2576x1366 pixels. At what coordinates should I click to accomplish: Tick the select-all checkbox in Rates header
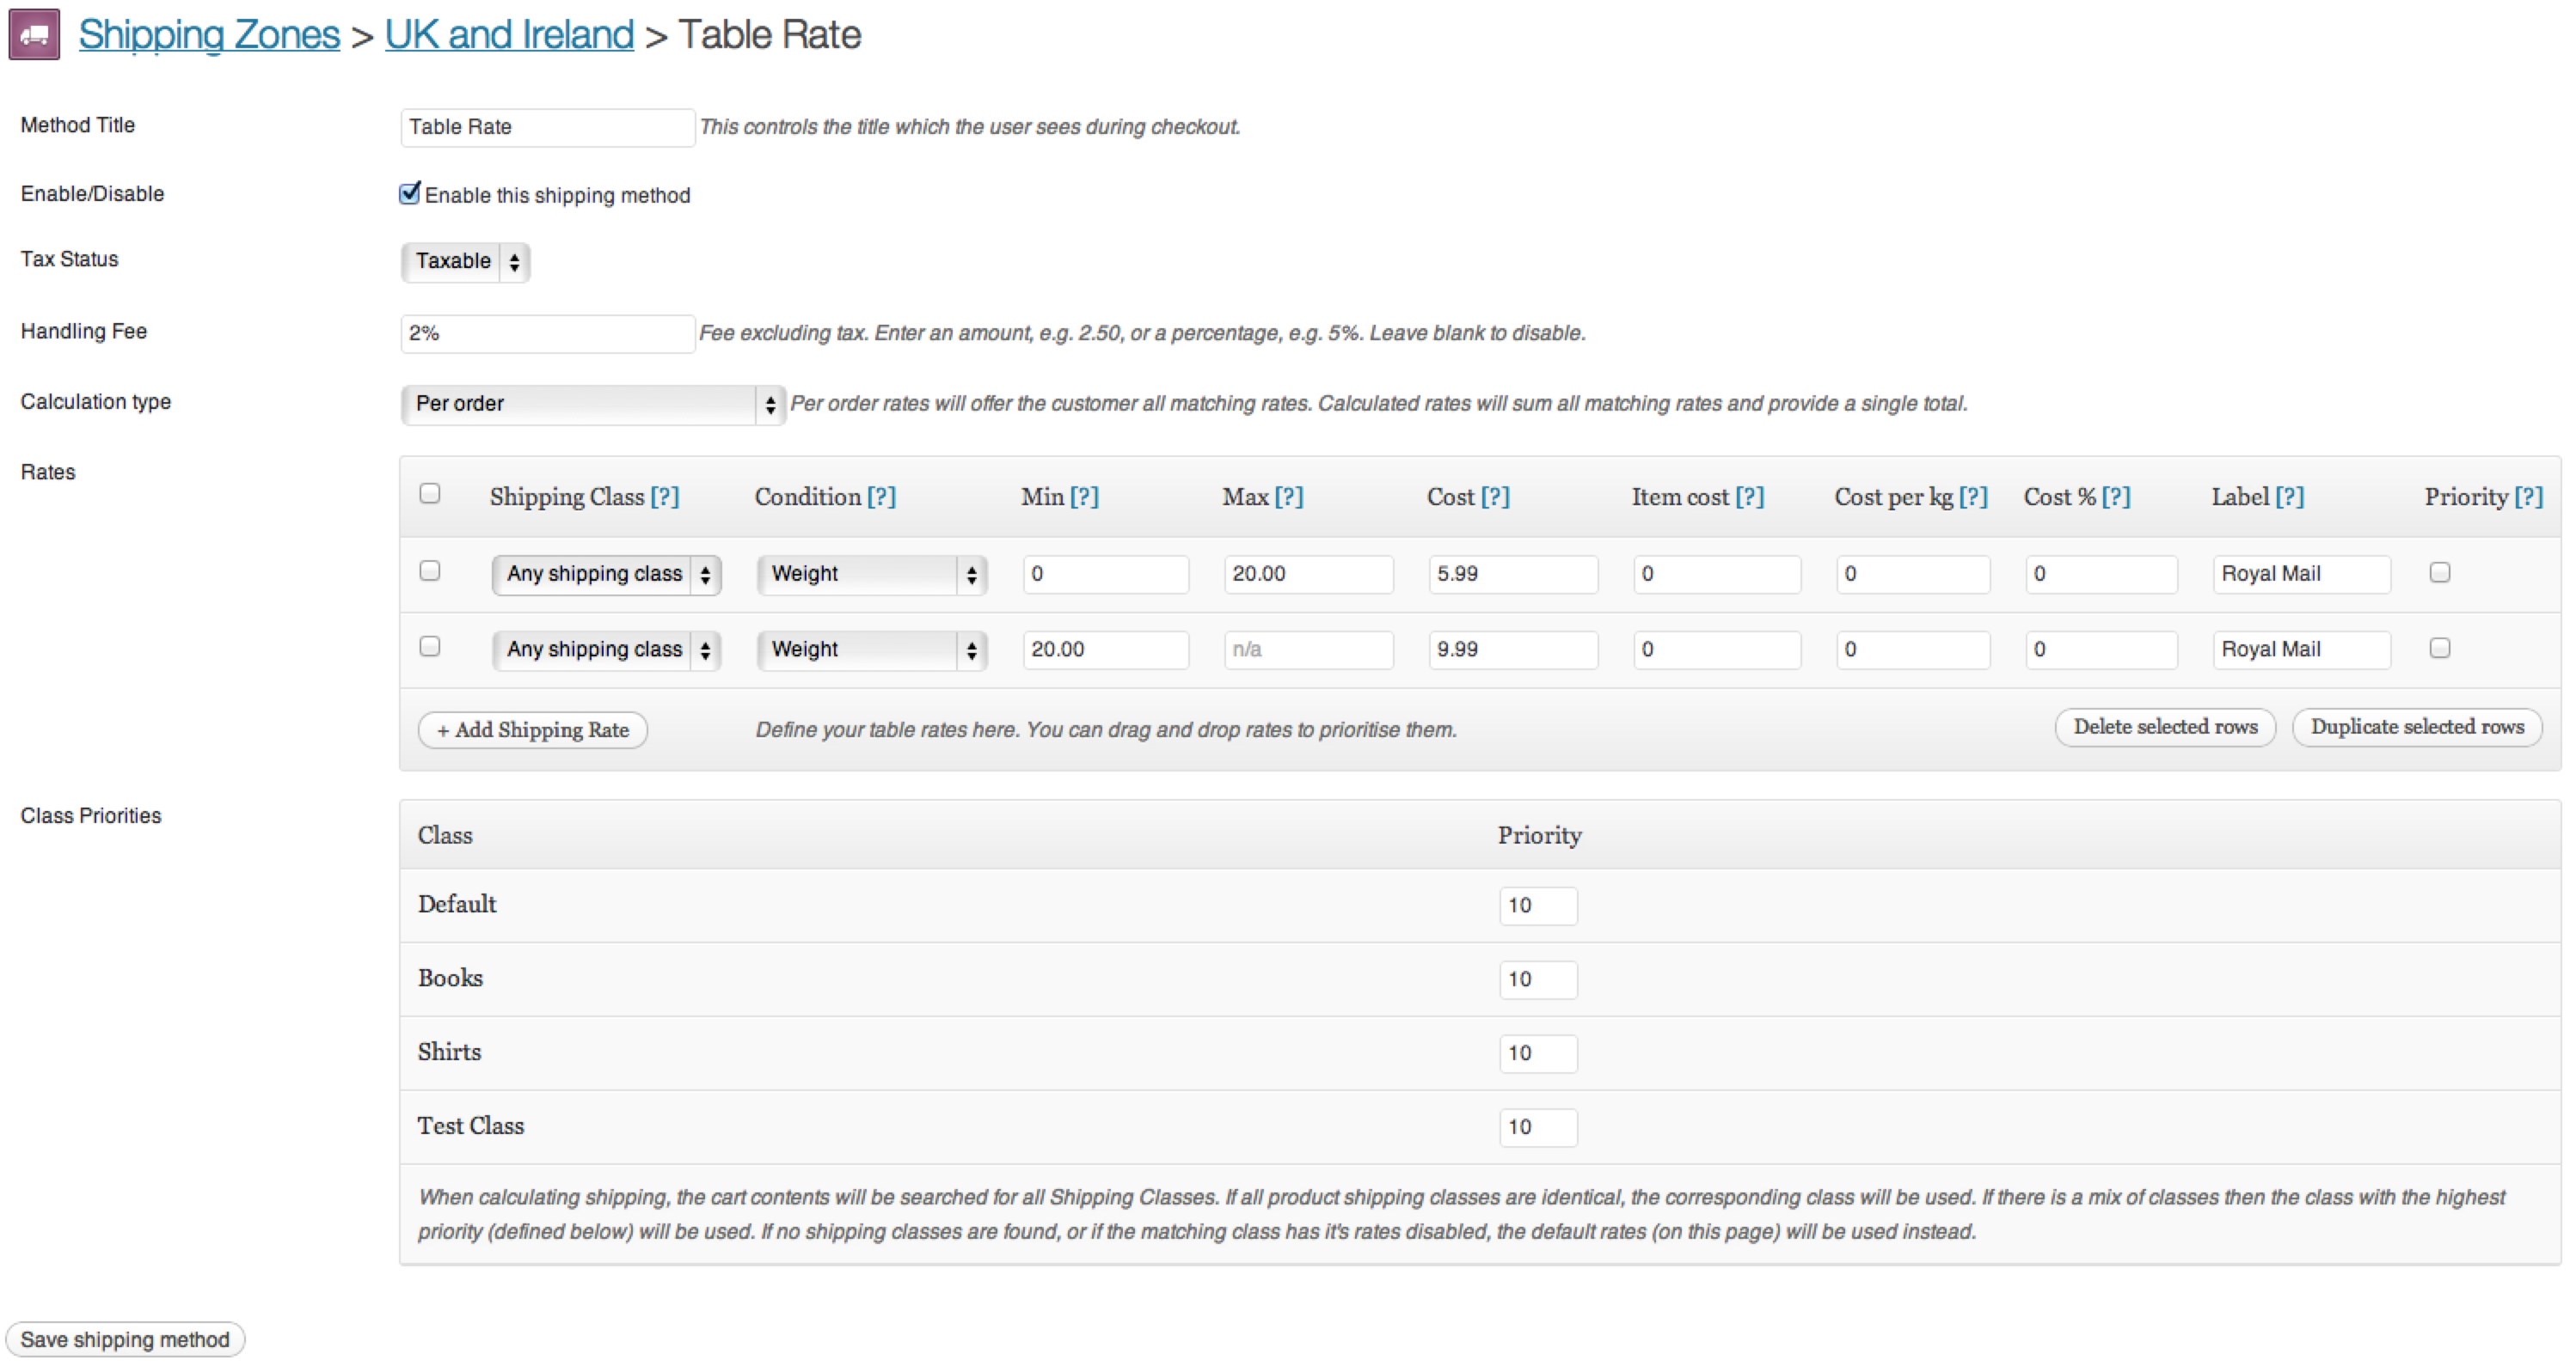[430, 494]
